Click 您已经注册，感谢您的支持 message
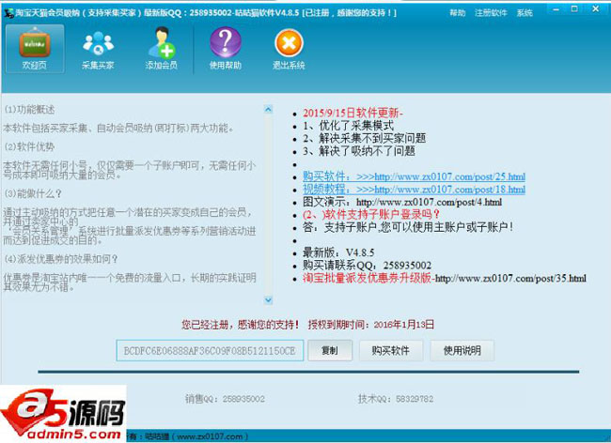 (x=241, y=325)
